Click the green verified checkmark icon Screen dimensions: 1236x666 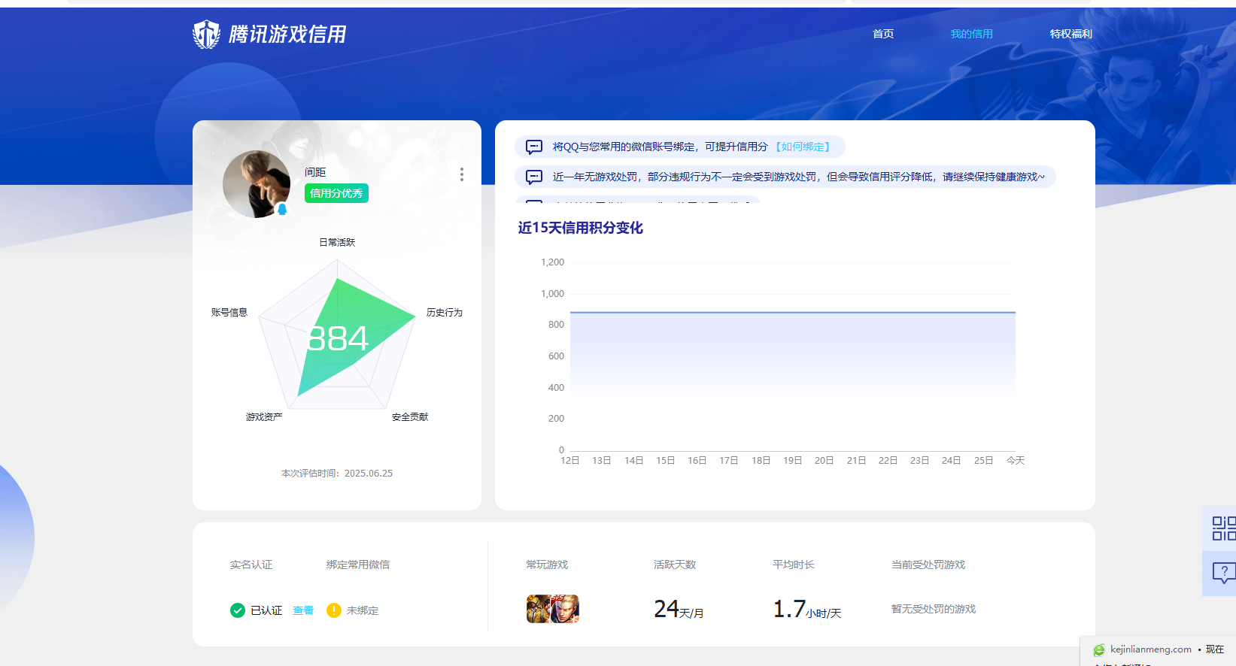point(237,610)
